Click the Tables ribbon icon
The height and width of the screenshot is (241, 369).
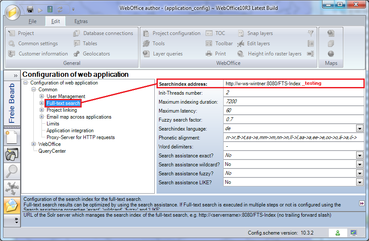click(x=77, y=44)
